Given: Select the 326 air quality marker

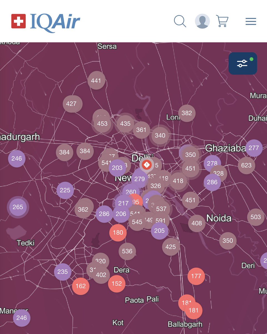Looking at the screenshot, I should click(x=156, y=186).
